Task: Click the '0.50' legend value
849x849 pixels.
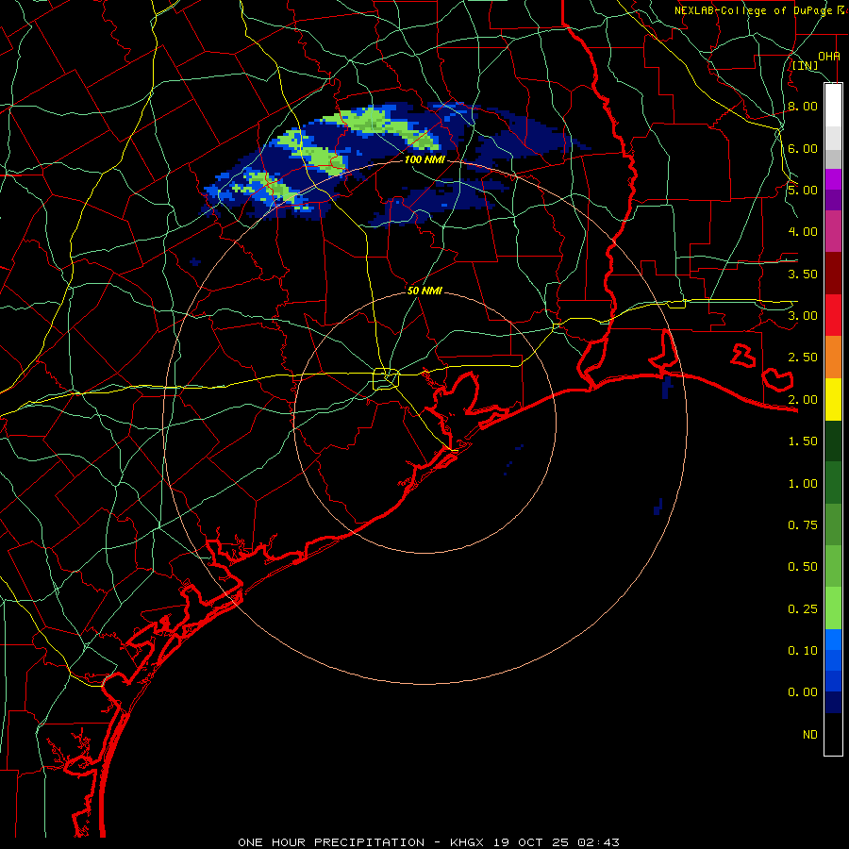Action: 803,567
